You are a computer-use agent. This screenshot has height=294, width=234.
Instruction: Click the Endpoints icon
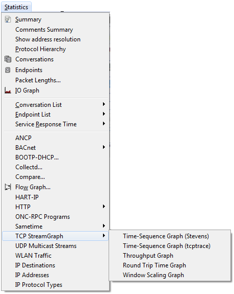tap(8, 70)
